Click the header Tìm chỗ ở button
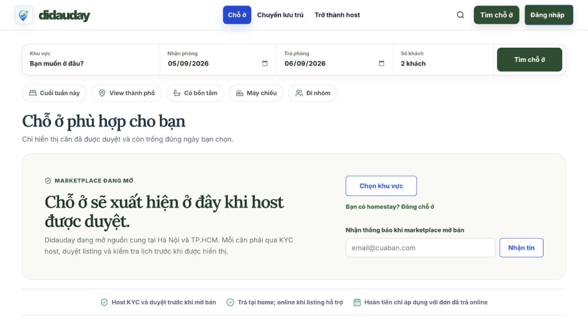 point(496,15)
